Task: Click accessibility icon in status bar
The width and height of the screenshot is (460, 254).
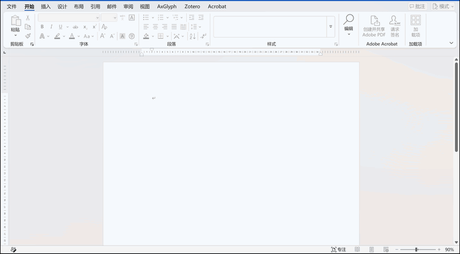Action: (x=13, y=250)
